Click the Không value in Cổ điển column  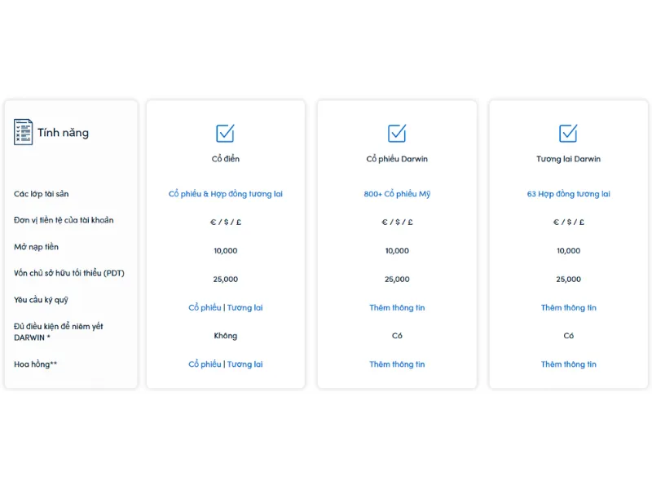pos(226,336)
